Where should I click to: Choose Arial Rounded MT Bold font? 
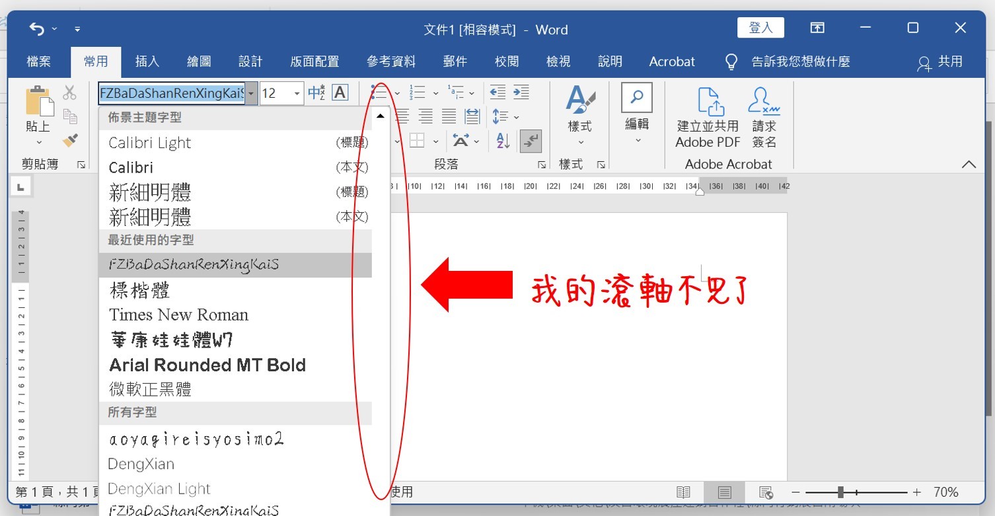coord(235,365)
